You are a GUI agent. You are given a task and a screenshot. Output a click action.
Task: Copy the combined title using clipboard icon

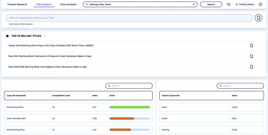coord(258,18)
